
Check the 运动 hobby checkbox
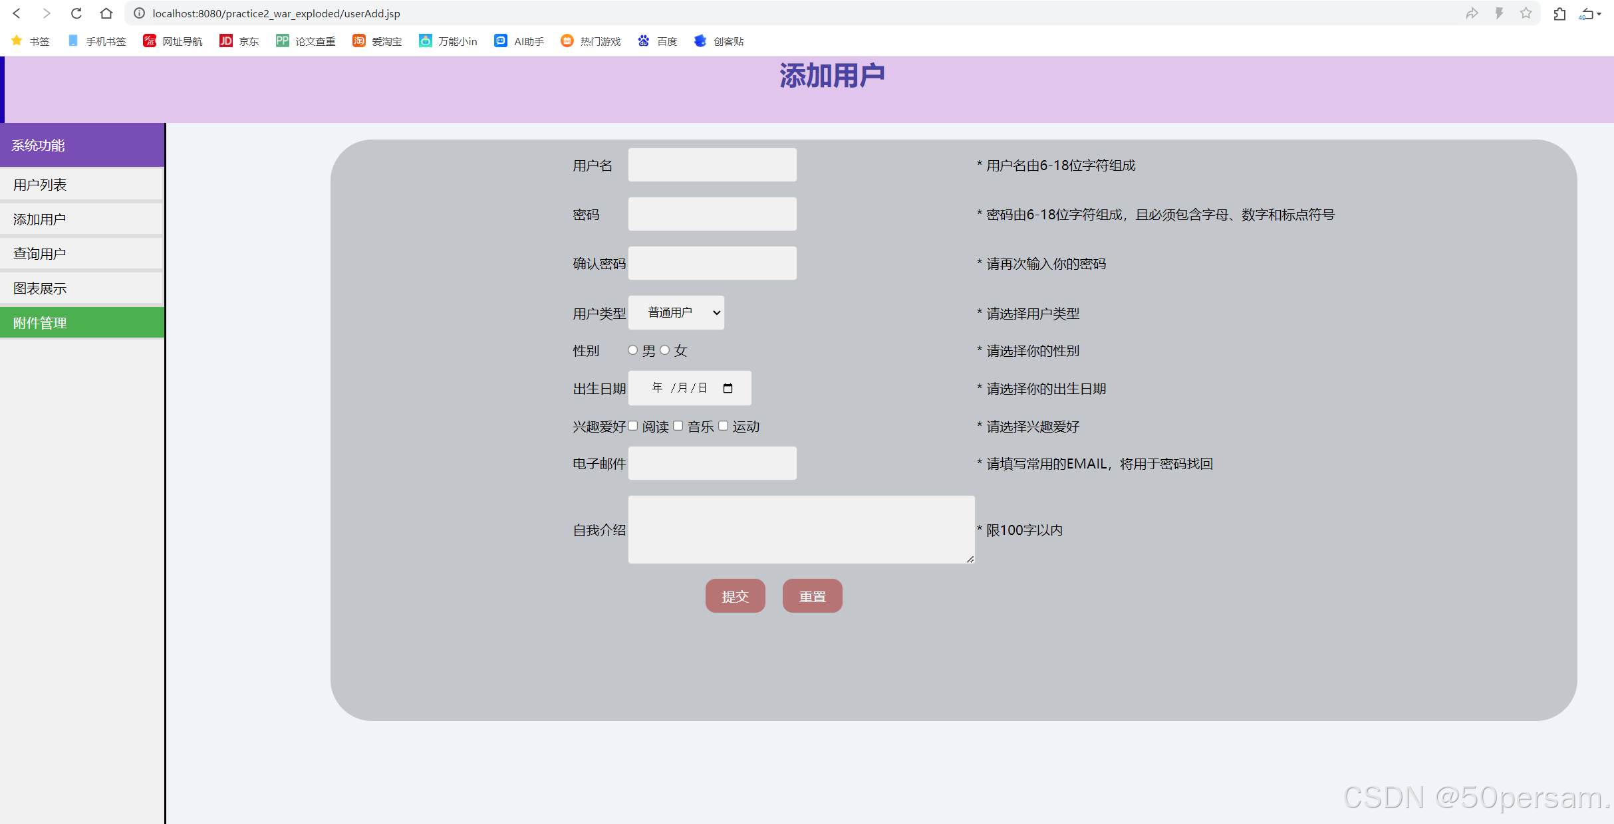pyautogui.click(x=723, y=426)
